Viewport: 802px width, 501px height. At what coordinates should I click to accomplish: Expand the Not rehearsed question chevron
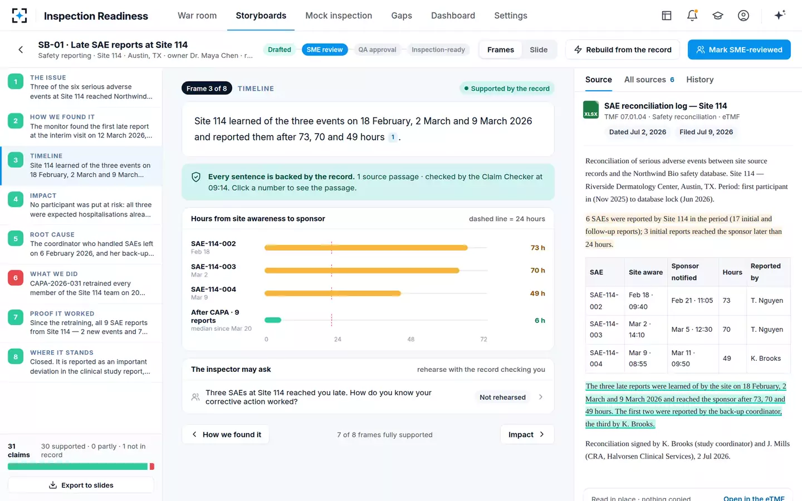pyautogui.click(x=541, y=397)
